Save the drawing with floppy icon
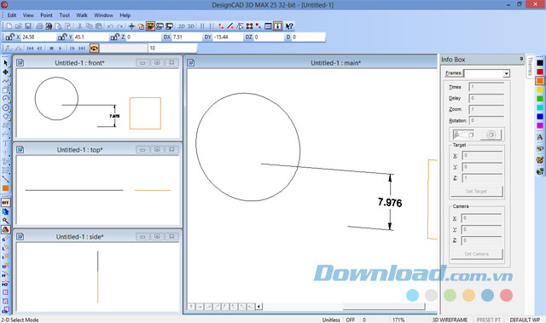 [28, 26]
